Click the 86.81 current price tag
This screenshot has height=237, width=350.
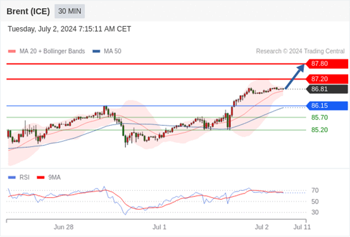point(327,89)
